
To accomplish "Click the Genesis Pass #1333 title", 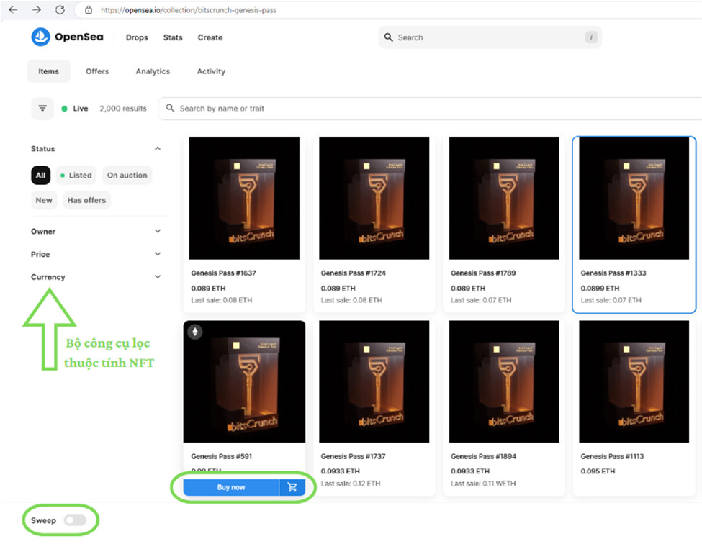I will coord(613,273).
